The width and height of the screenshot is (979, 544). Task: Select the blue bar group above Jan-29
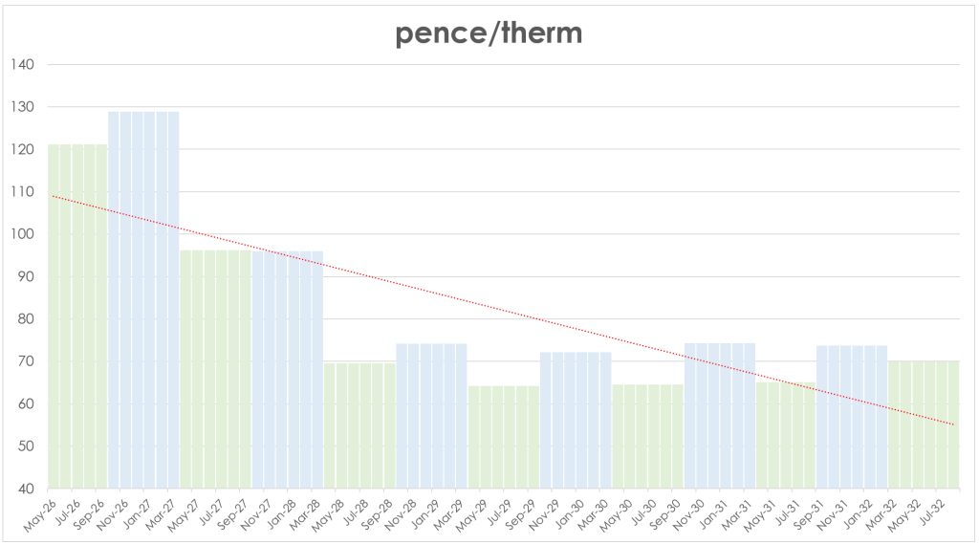pos(431,415)
